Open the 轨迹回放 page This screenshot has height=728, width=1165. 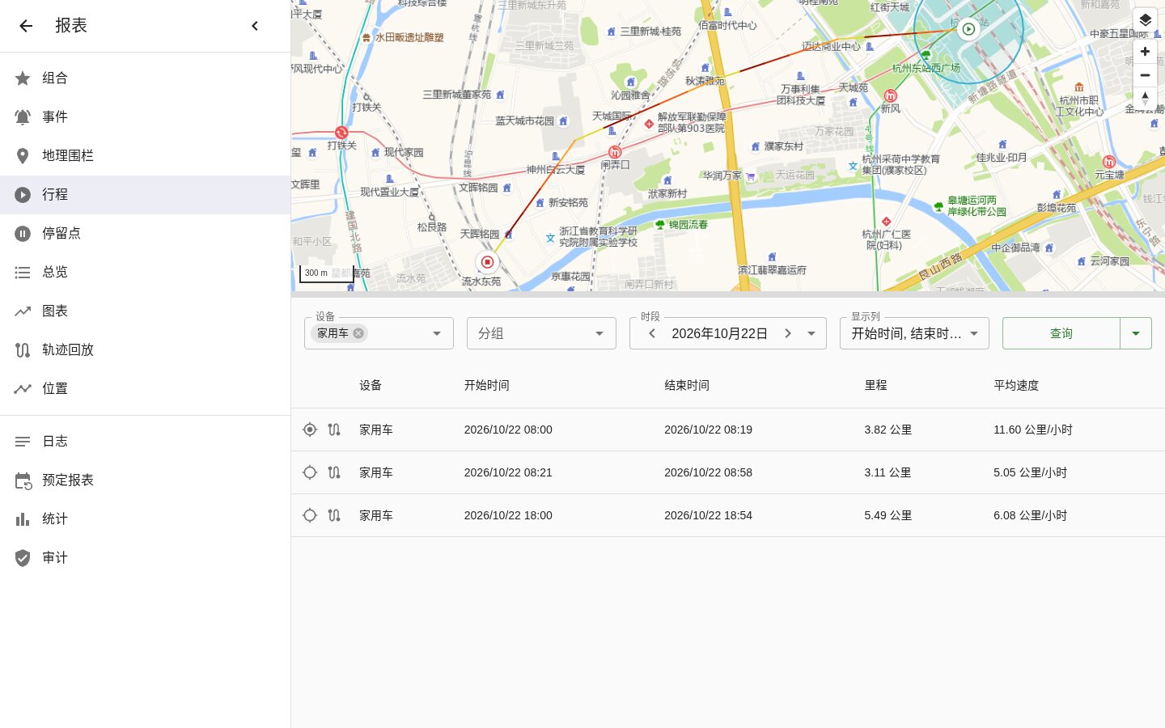145,350
